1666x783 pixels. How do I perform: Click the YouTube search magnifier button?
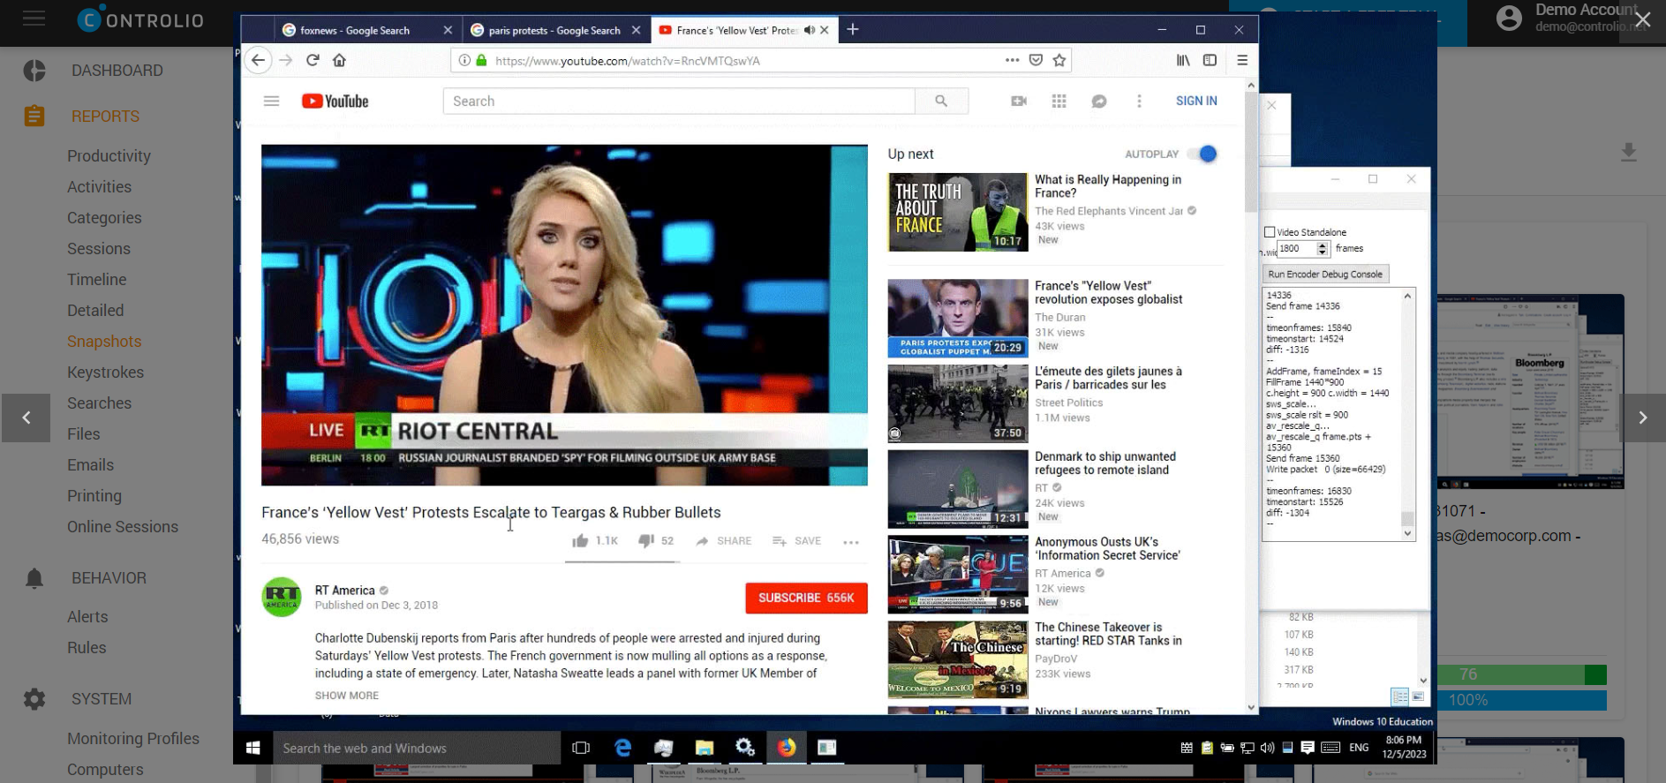[941, 102]
